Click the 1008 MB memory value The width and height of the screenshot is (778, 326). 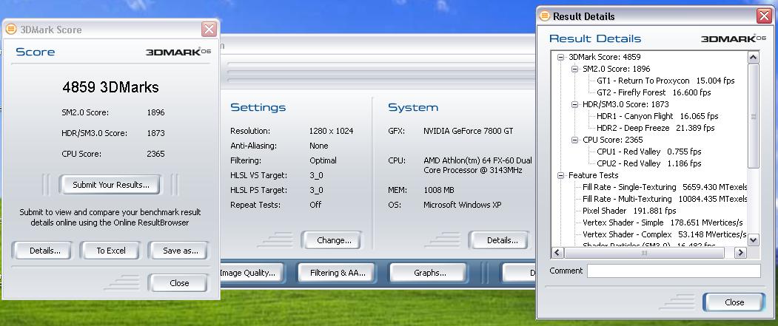click(x=439, y=190)
